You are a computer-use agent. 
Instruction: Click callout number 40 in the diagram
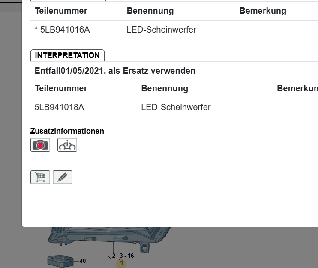[83, 261]
